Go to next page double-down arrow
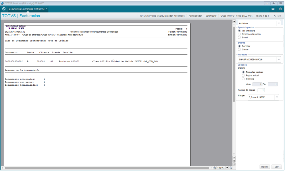285x171 pixels. (x=234, y=164)
